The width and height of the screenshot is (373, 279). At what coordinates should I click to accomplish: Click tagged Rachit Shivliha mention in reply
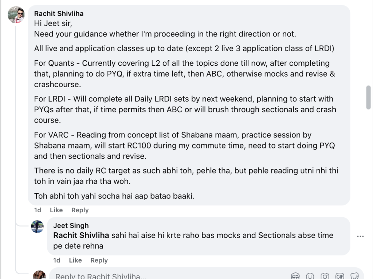[81, 235]
